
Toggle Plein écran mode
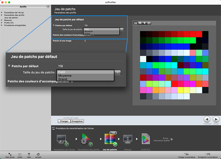(x=10, y=155)
